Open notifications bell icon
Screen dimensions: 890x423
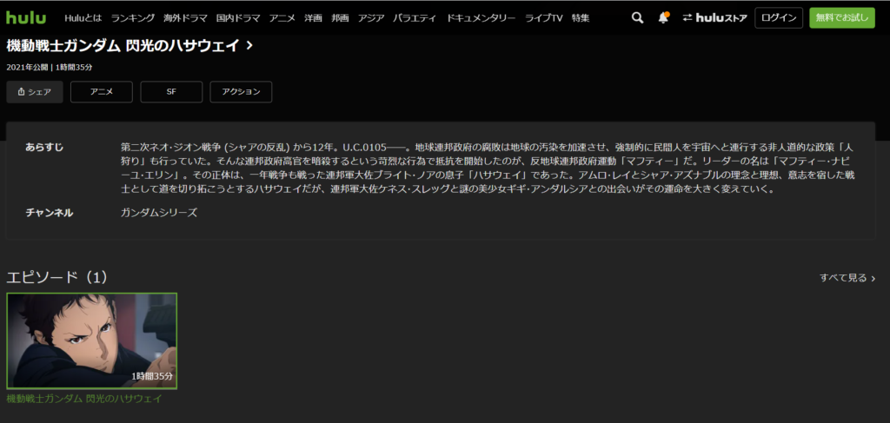tap(663, 17)
